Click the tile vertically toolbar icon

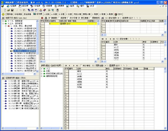coord(36,10)
